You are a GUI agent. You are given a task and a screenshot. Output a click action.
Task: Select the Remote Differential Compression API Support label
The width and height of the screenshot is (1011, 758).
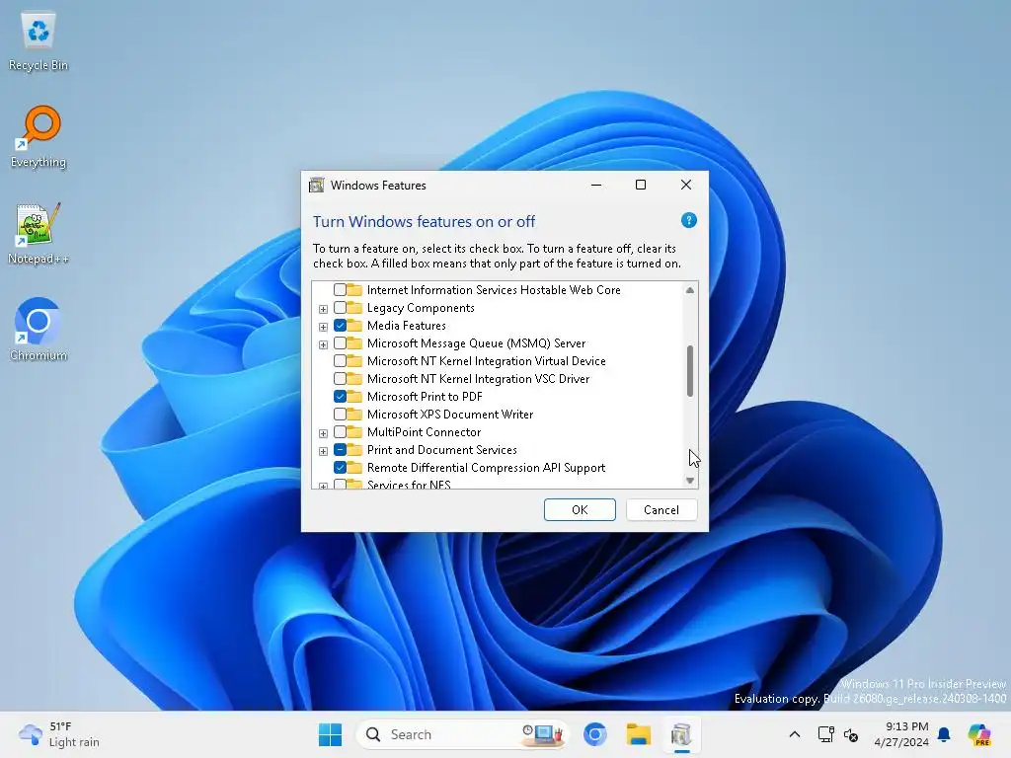[486, 467]
